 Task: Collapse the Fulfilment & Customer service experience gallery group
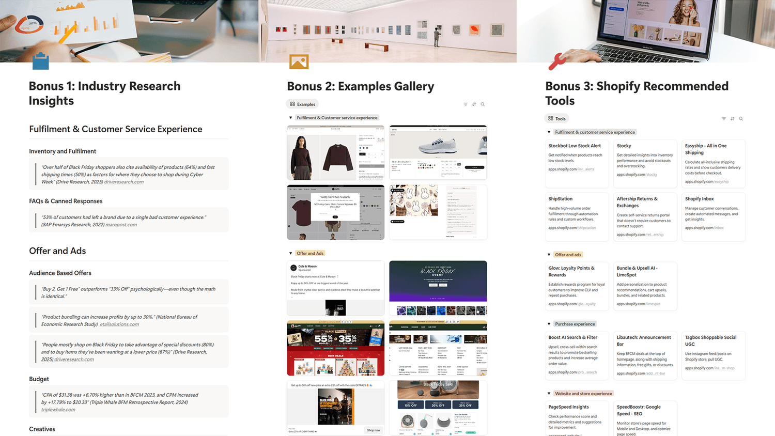coord(290,118)
